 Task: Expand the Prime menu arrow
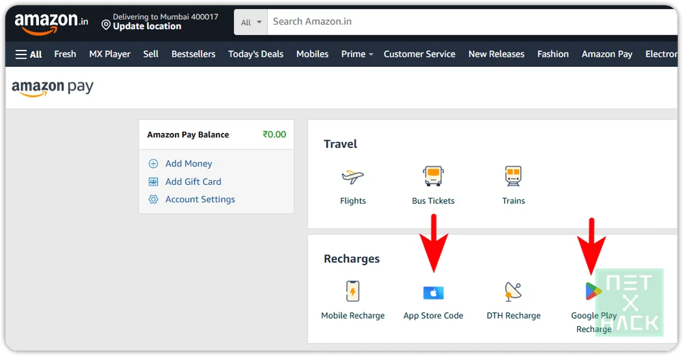[x=371, y=55]
